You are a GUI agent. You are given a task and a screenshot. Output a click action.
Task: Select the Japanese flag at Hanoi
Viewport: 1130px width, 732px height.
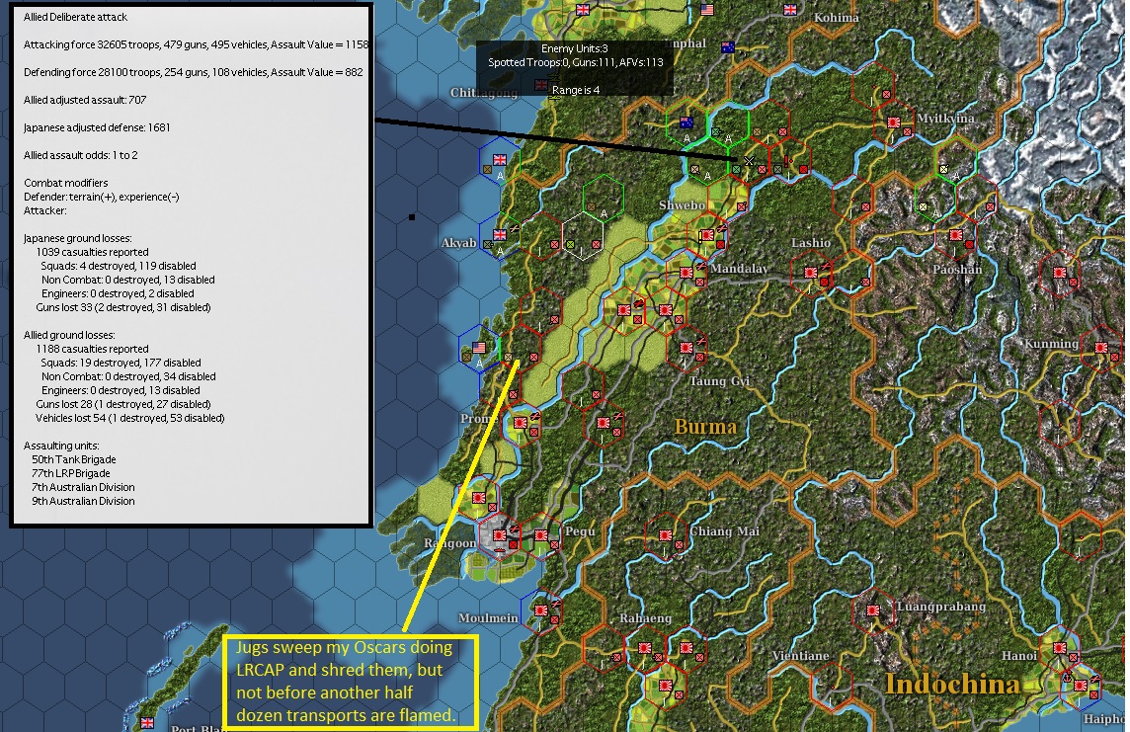click(x=1060, y=648)
